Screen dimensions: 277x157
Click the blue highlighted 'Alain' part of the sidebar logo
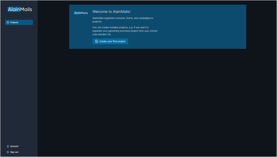click(x=14, y=9)
